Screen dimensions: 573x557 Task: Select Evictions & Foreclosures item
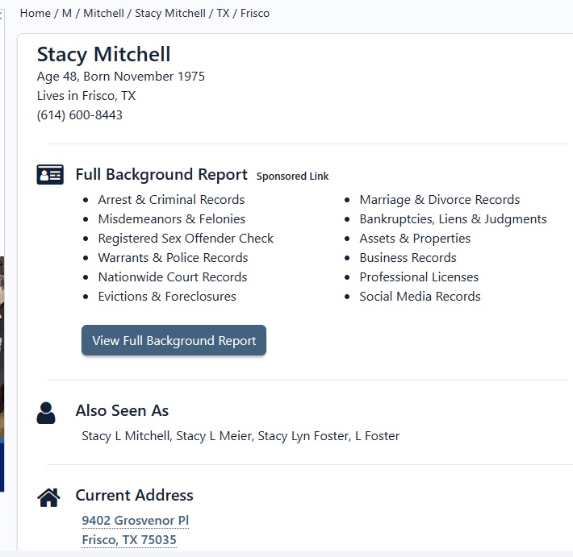[167, 297]
